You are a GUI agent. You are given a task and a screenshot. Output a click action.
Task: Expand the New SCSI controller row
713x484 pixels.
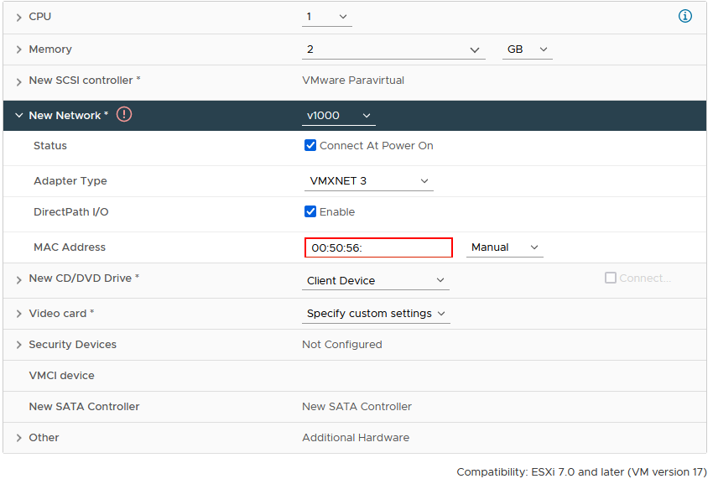[18, 81]
